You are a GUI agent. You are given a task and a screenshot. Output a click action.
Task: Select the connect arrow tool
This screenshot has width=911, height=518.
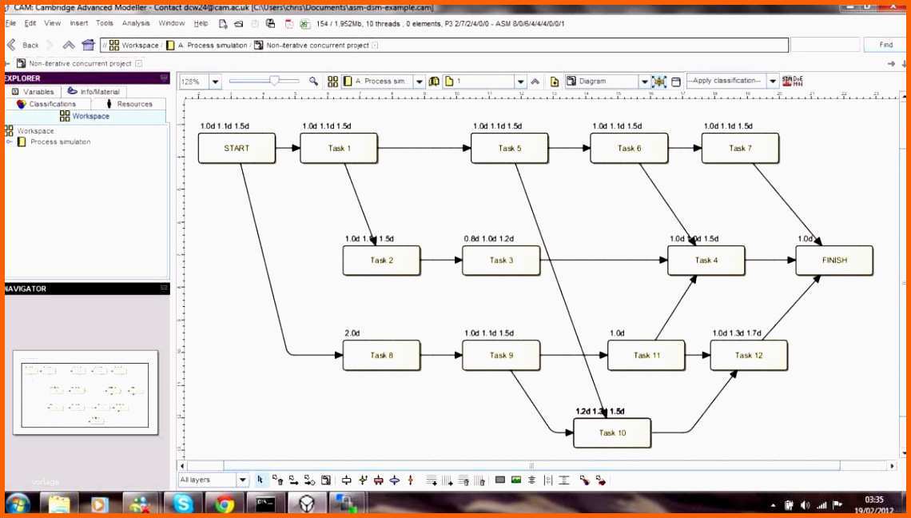pos(293,480)
